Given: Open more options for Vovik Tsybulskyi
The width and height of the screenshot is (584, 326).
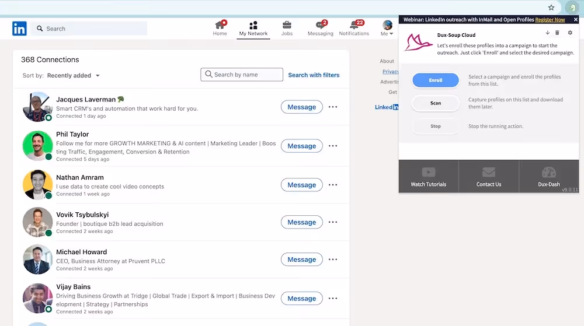Looking at the screenshot, I should (x=333, y=222).
